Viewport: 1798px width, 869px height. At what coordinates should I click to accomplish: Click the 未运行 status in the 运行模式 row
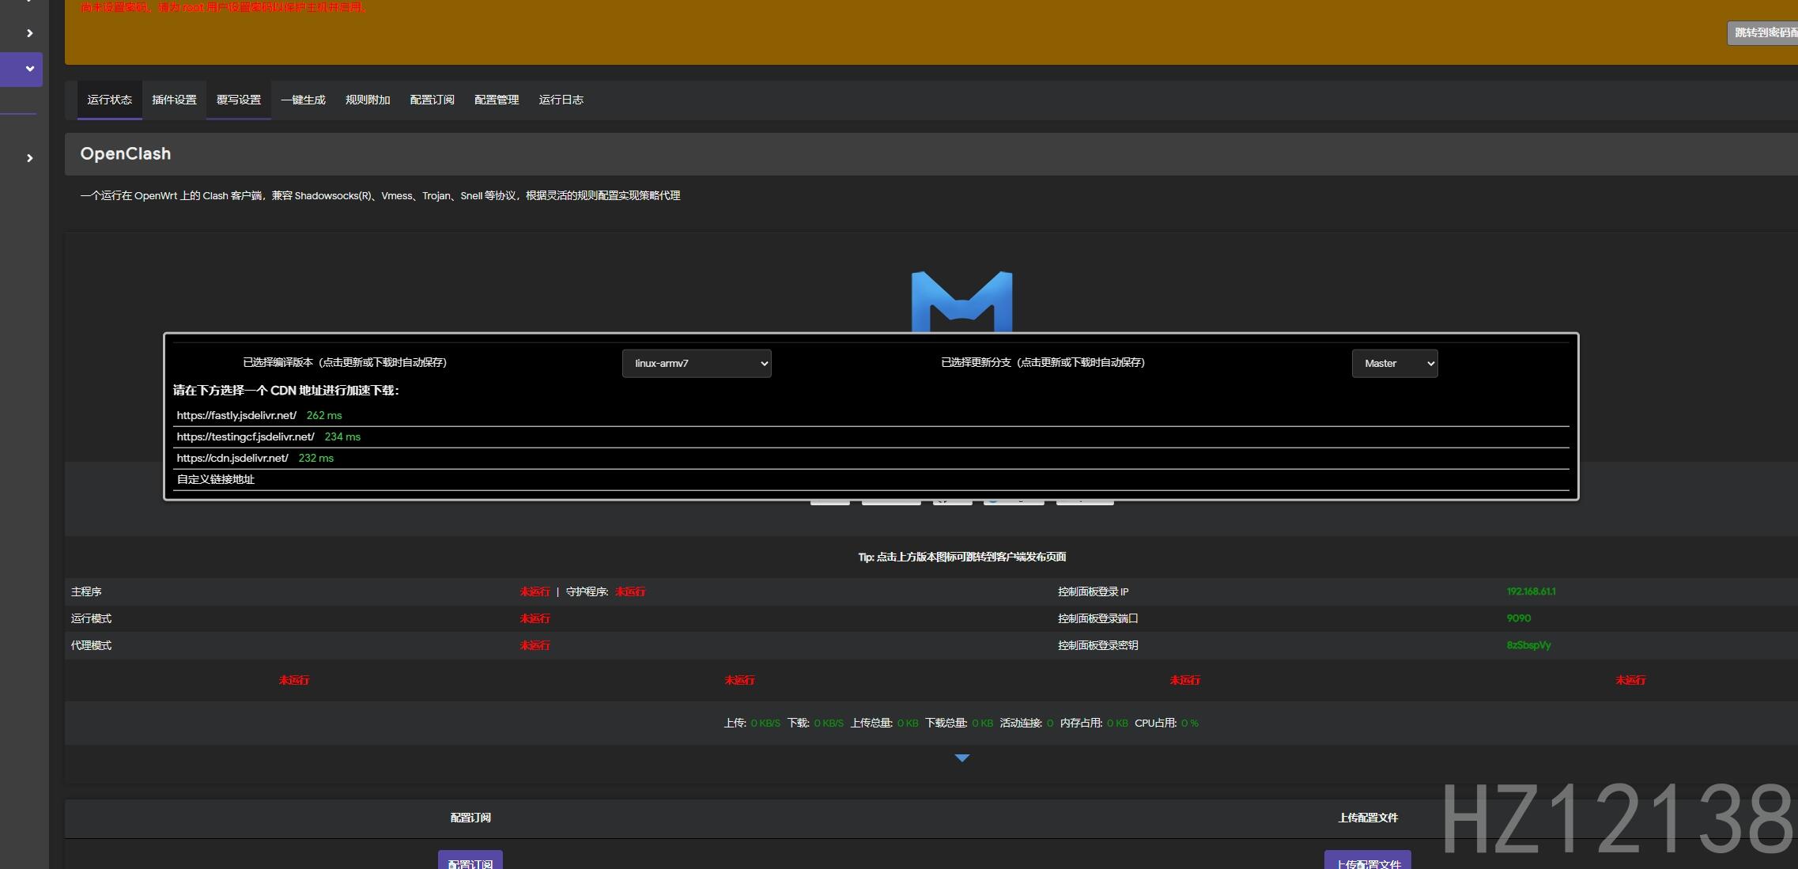pyautogui.click(x=534, y=618)
